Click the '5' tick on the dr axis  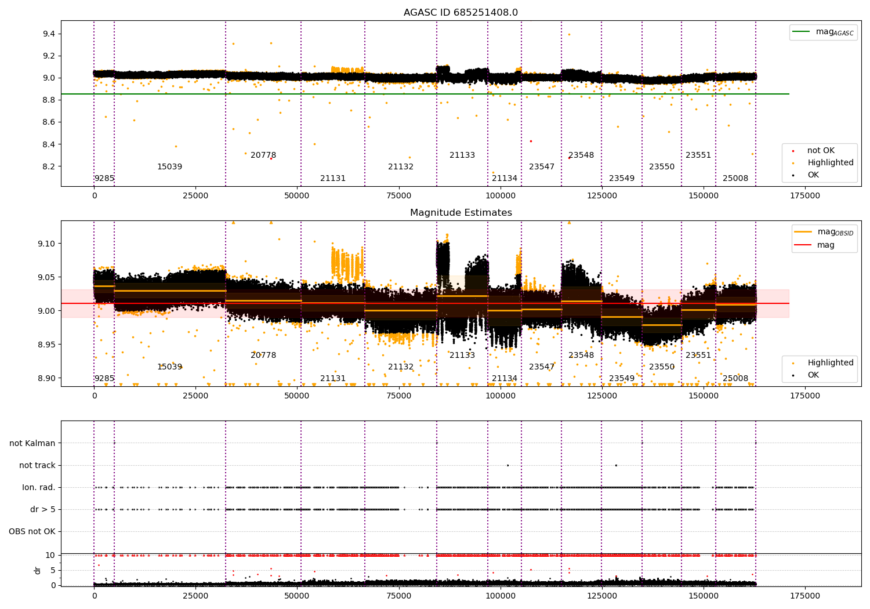(53, 570)
